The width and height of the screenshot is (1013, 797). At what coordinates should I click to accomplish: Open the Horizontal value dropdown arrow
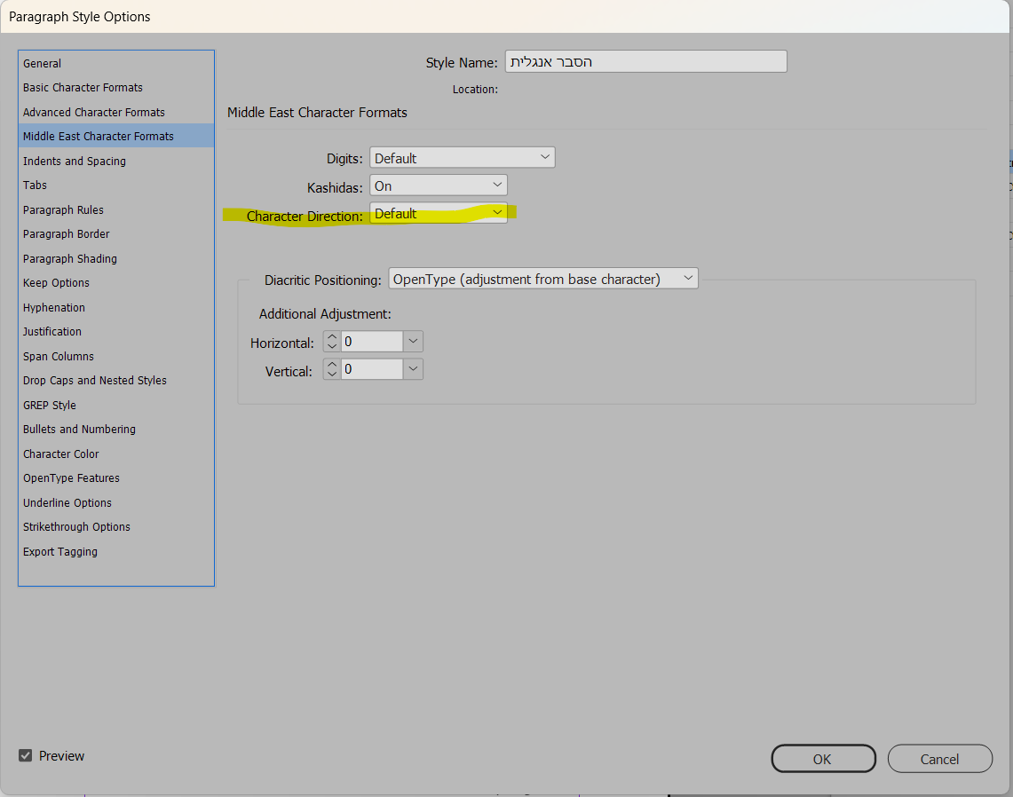pos(413,341)
